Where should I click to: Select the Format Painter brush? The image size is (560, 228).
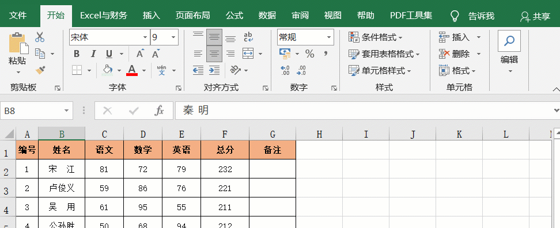(x=40, y=70)
